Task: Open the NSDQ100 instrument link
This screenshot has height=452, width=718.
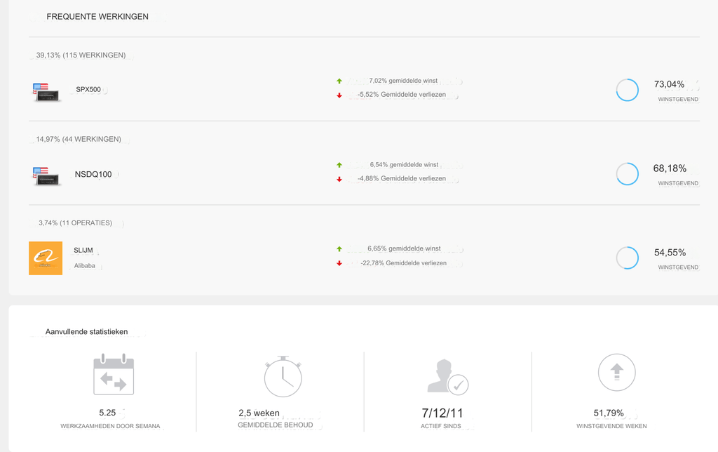Action: pos(93,175)
